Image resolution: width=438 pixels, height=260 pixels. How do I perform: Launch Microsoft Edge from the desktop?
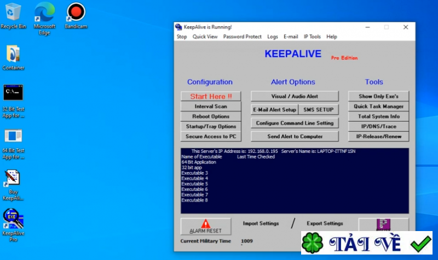[44, 19]
